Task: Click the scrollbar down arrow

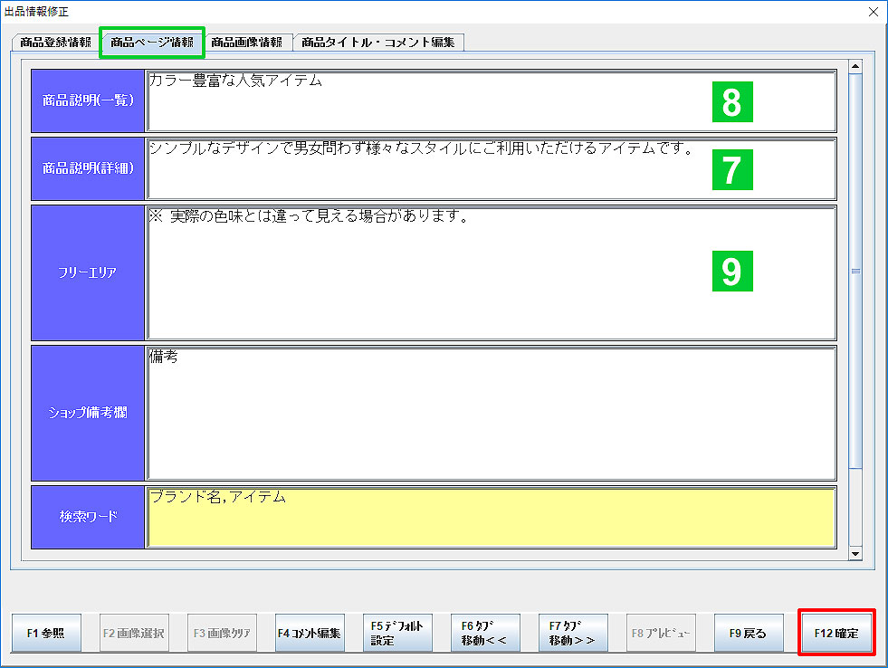Action: point(855,553)
